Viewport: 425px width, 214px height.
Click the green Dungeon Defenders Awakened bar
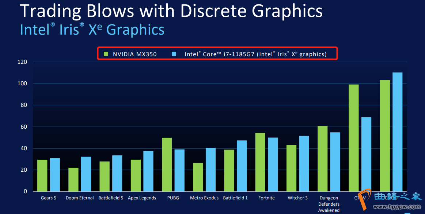coord(322,159)
